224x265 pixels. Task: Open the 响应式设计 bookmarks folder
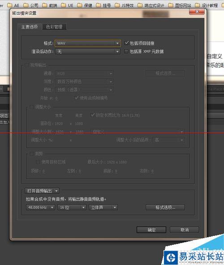coord(151,5)
